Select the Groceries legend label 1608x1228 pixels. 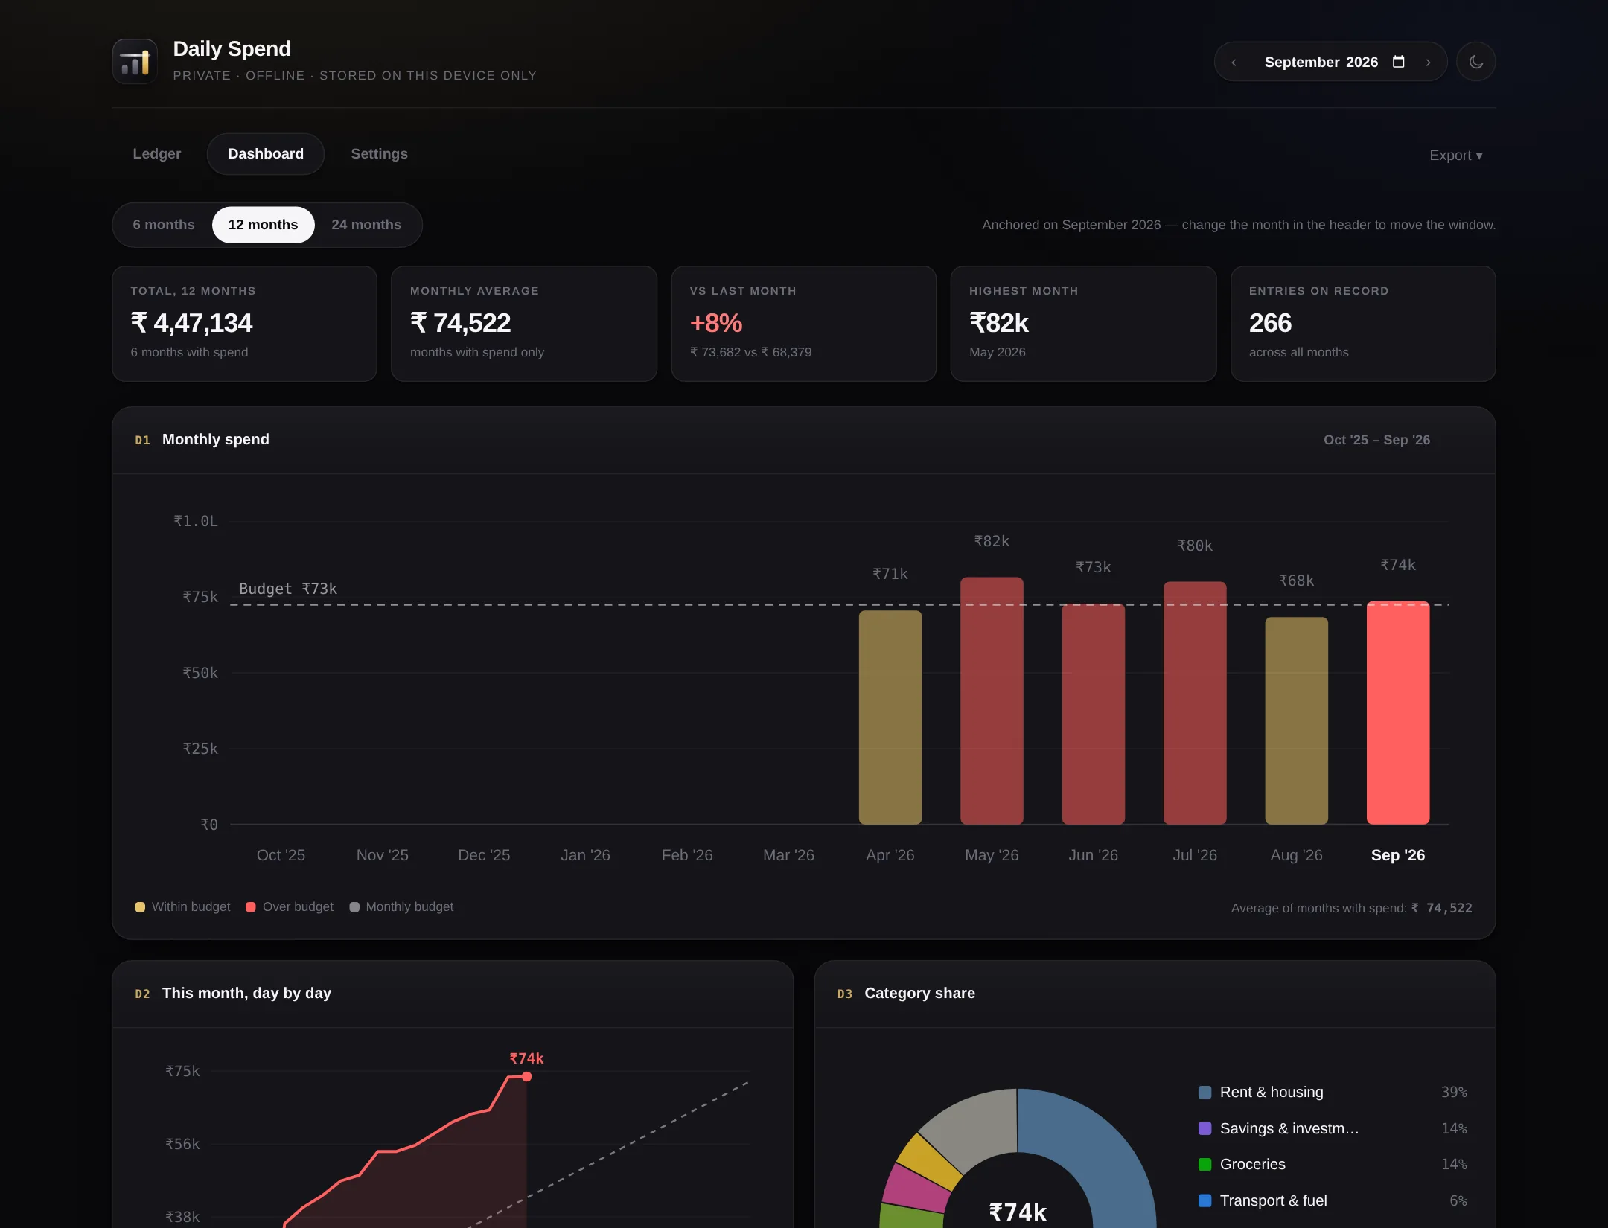pos(1253,1165)
